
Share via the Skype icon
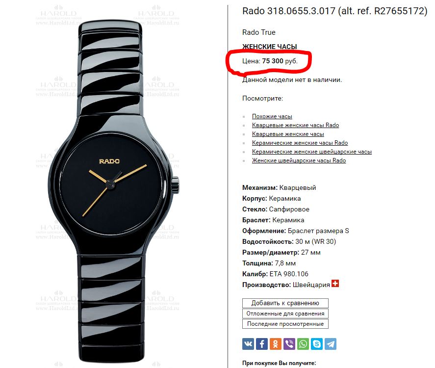click(317, 344)
